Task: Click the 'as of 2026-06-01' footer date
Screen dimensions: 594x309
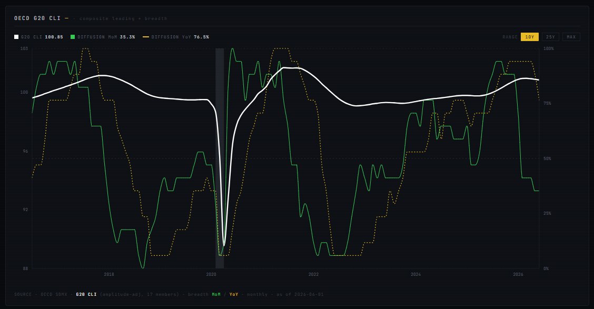Action: tap(300, 294)
